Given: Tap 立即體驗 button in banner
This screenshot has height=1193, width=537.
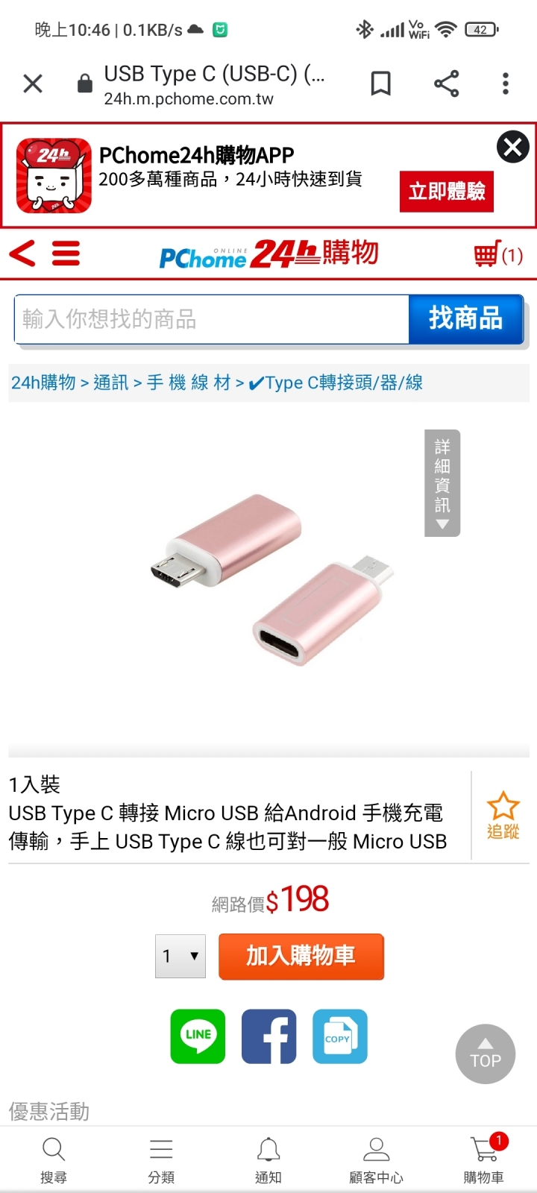Looking at the screenshot, I should [447, 192].
